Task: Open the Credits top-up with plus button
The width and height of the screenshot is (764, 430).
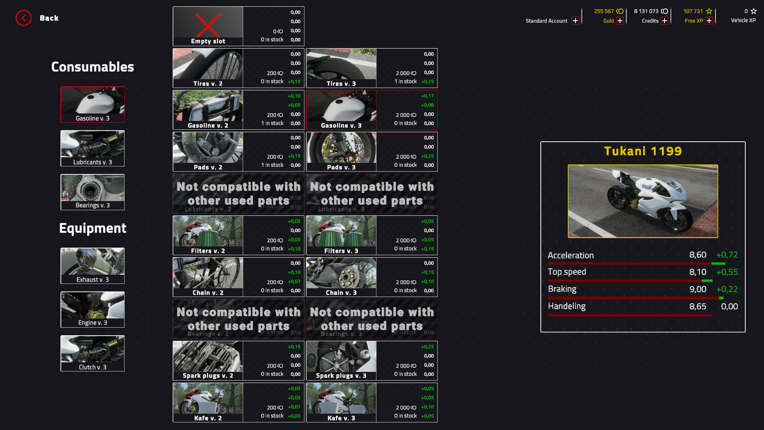Action: pos(665,21)
